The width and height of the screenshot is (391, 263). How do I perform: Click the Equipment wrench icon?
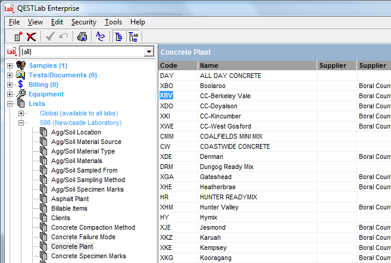coord(21,94)
